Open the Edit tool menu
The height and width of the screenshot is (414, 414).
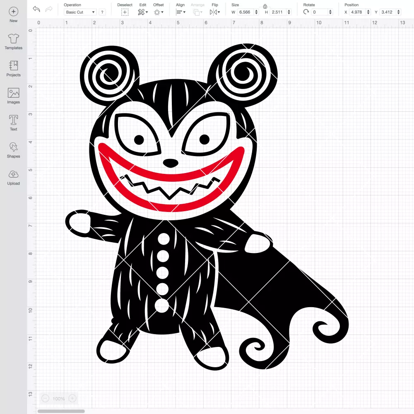point(143,12)
